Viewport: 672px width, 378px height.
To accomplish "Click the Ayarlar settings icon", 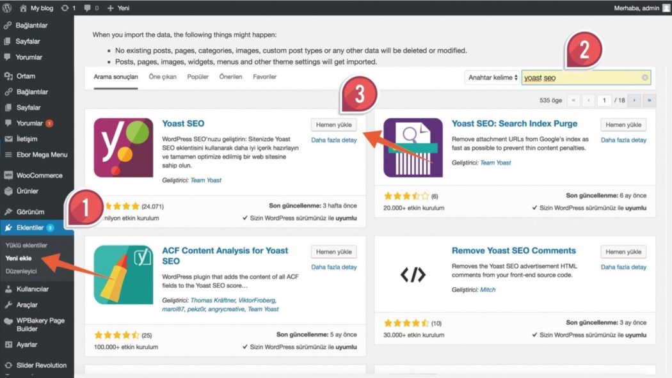I will 9,343.
